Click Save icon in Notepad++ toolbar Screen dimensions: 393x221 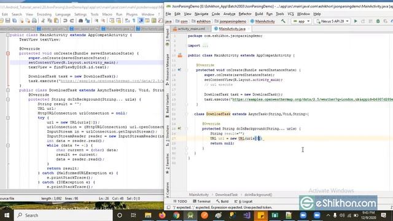click(8, 20)
